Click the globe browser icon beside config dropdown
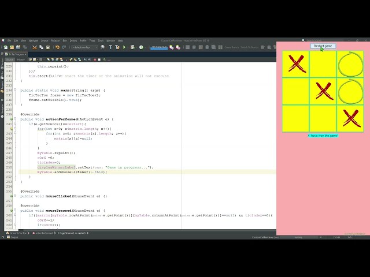This screenshot has width=370, height=277. [103, 47]
